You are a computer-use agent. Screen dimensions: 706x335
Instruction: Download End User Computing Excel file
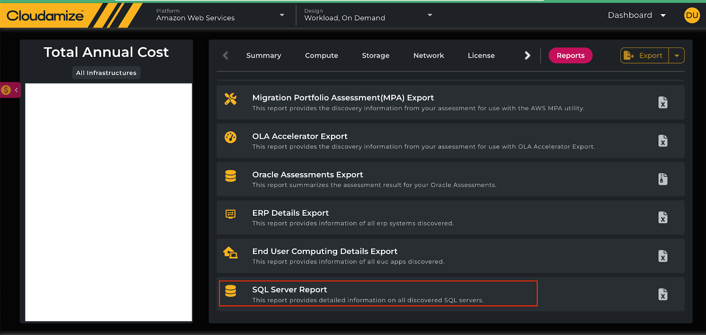coord(662,256)
